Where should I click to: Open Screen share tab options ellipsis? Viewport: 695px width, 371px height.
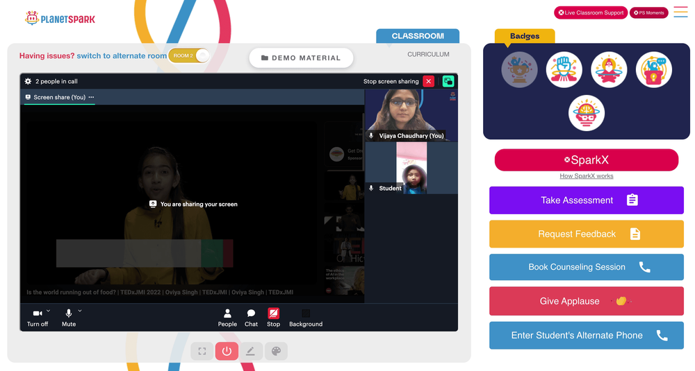(x=91, y=97)
